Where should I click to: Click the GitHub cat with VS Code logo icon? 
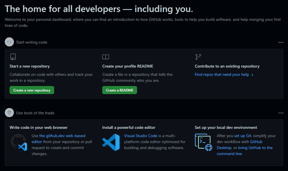[19, 142]
